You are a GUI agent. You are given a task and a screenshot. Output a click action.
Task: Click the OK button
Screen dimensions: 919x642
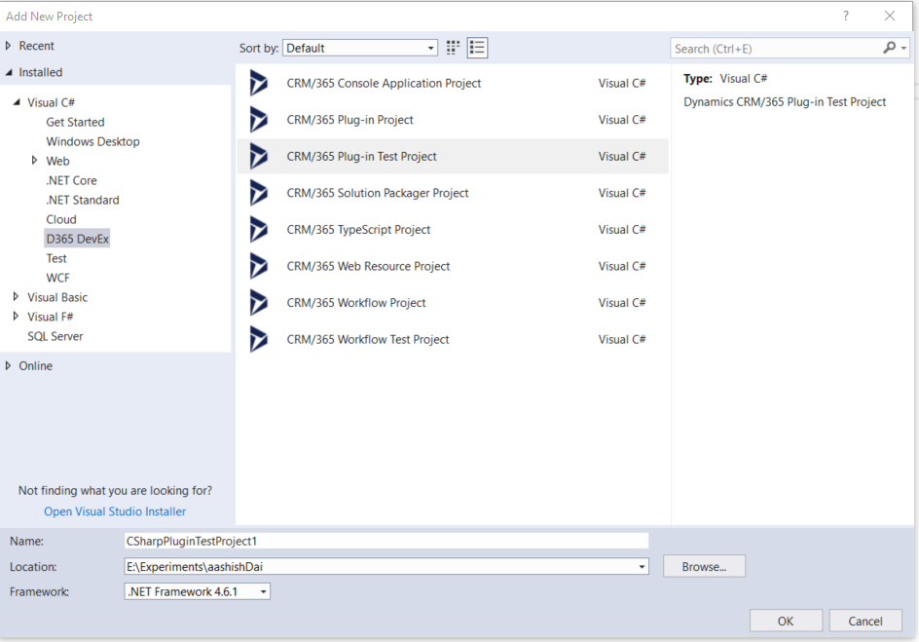786,621
